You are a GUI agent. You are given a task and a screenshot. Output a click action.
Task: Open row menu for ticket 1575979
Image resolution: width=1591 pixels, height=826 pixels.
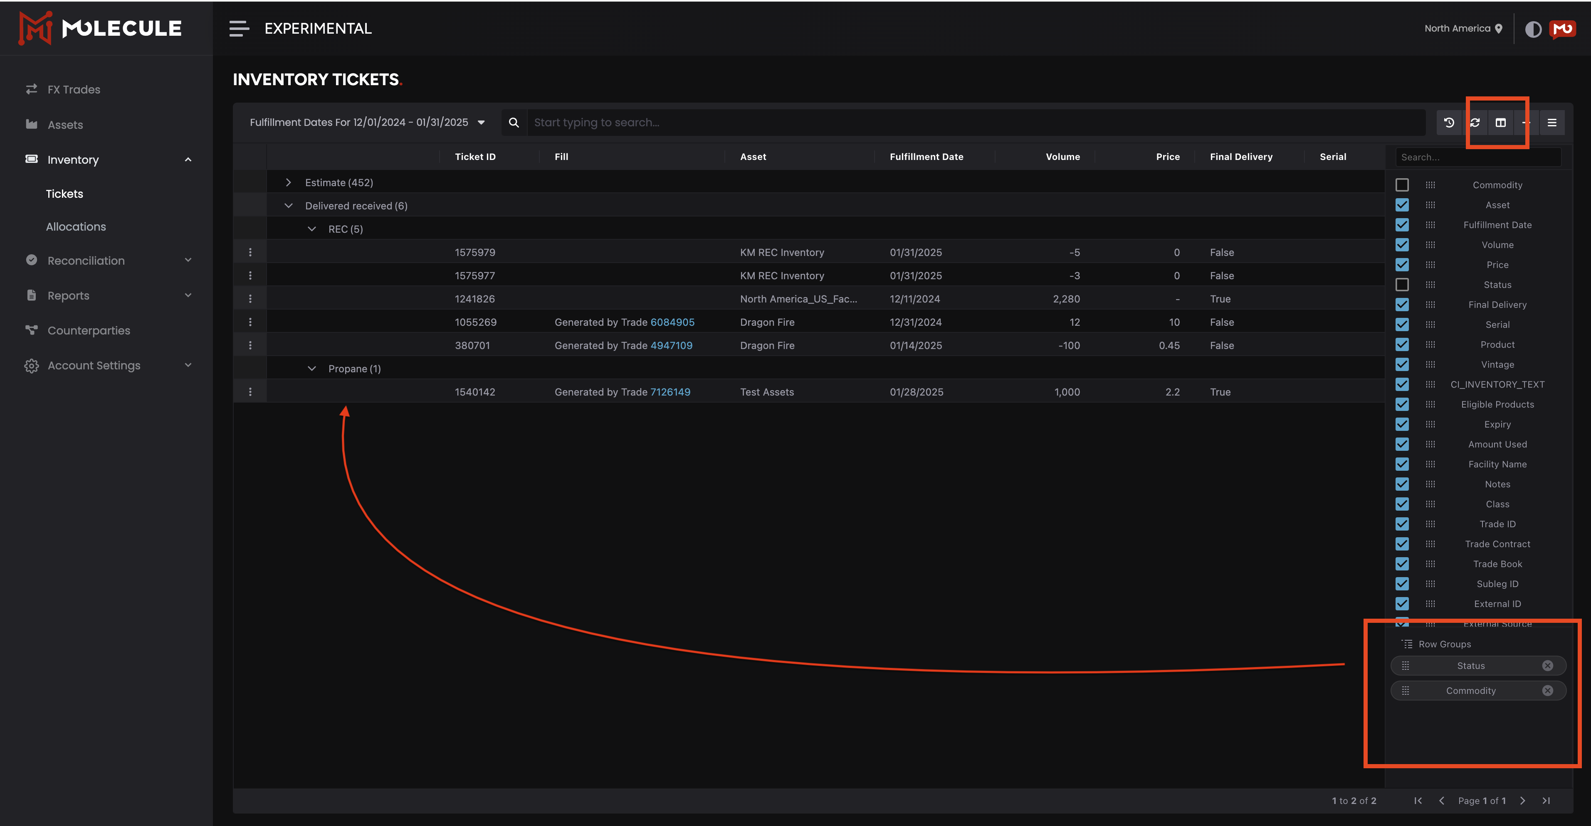click(x=250, y=253)
